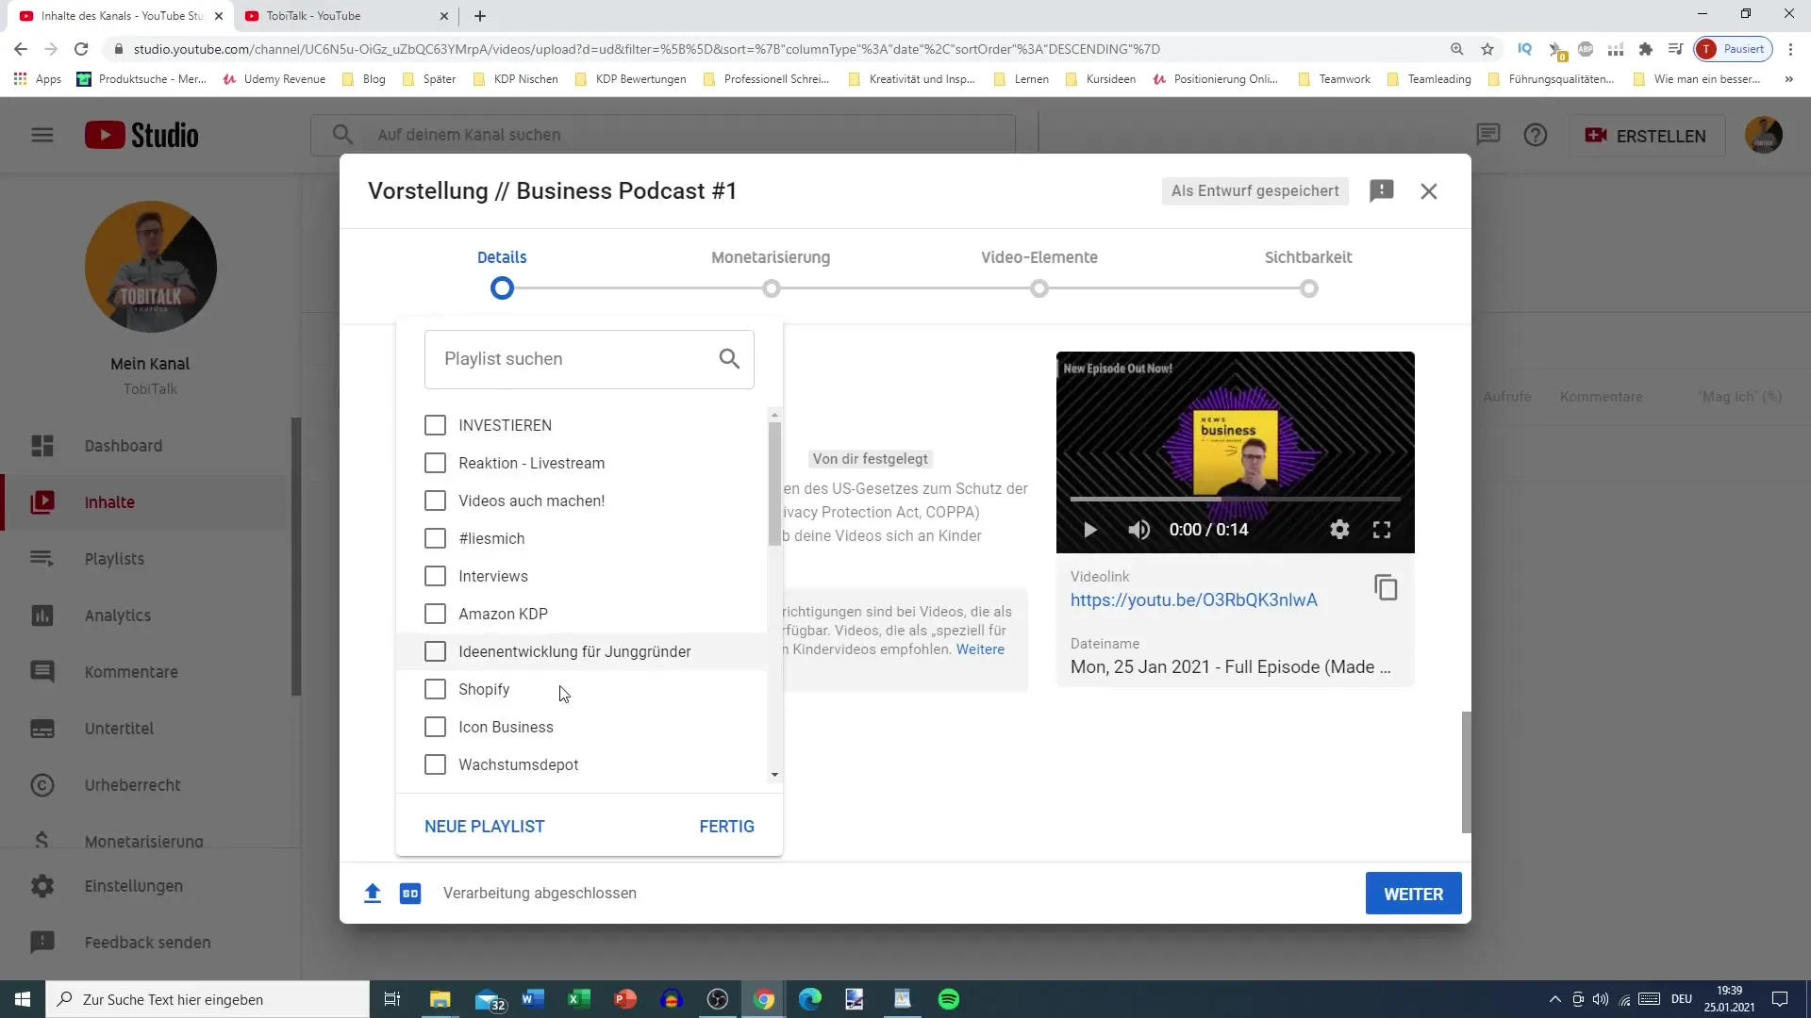Open the help question mark icon

(x=1536, y=135)
